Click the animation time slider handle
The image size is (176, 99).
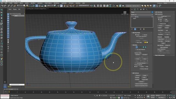click(11, 89)
